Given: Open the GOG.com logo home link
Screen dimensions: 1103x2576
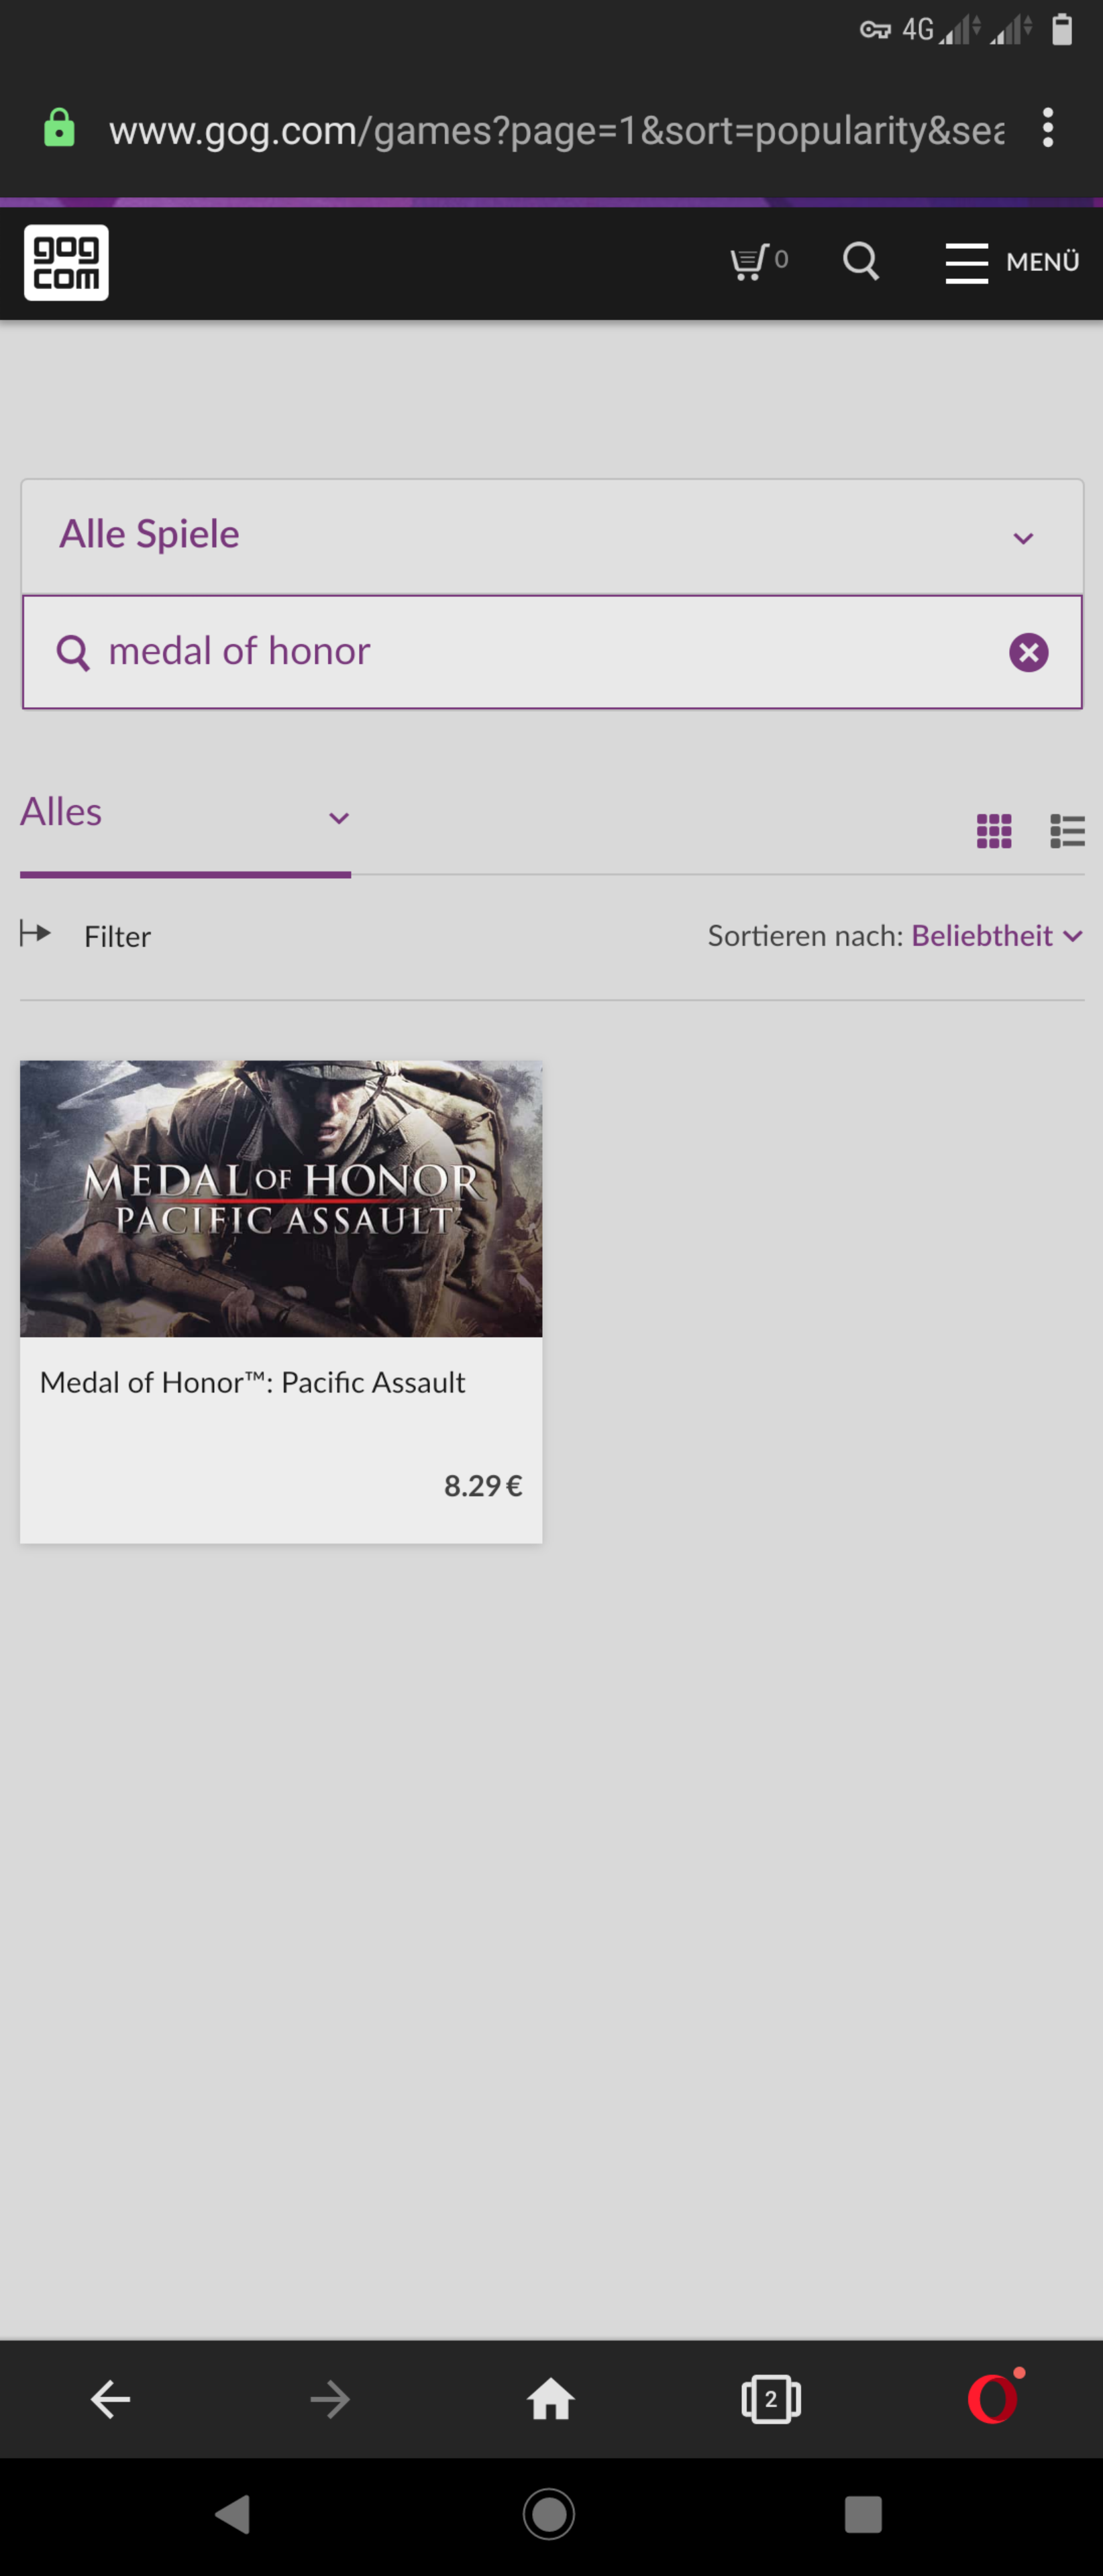Looking at the screenshot, I should [x=66, y=263].
